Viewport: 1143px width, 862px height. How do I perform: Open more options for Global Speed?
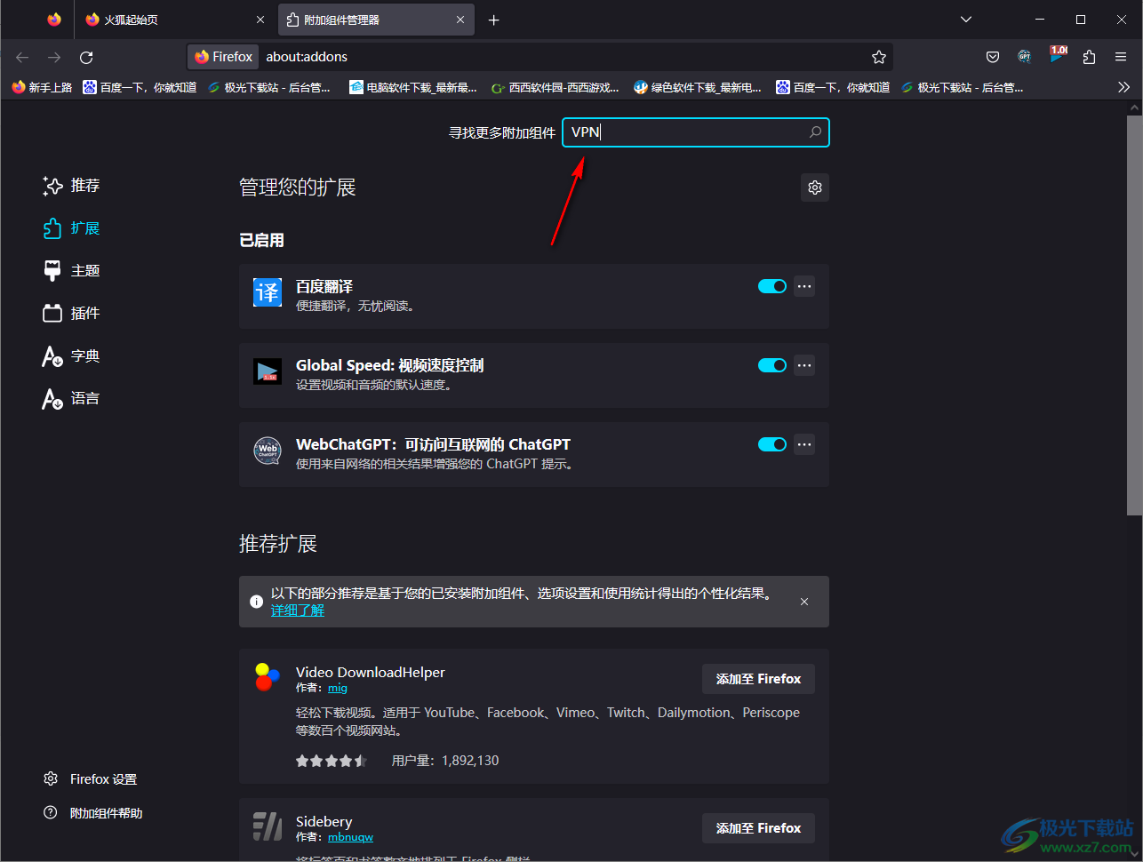[804, 365]
